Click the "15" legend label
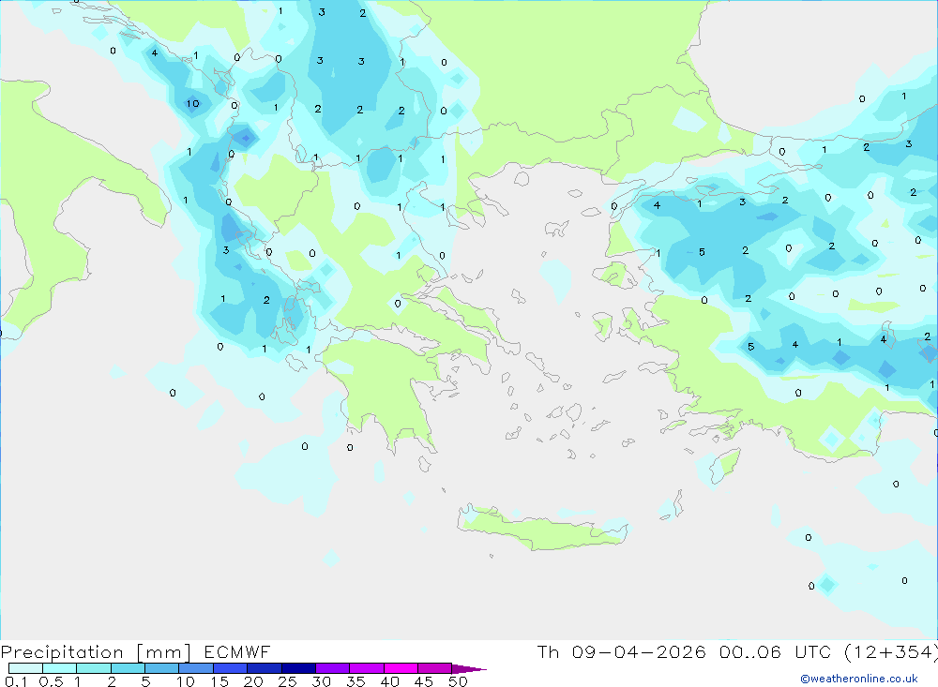The width and height of the screenshot is (938, 687). pos(219,681)
